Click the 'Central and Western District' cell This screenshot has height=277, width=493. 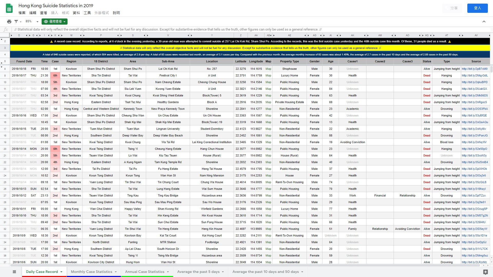click(101, 109)
